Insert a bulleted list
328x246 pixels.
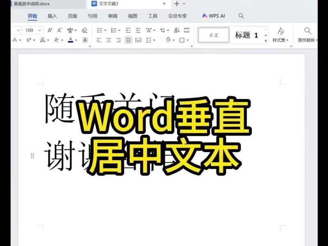100,30
